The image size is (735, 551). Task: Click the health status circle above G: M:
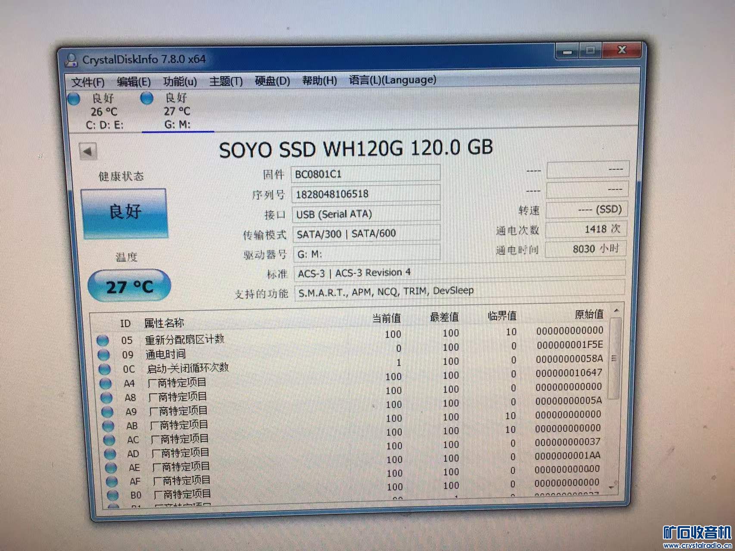(x=147, y=98)
